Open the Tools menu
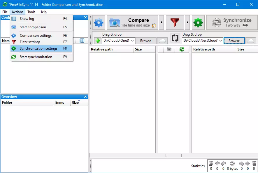 (x=31, y=12)
